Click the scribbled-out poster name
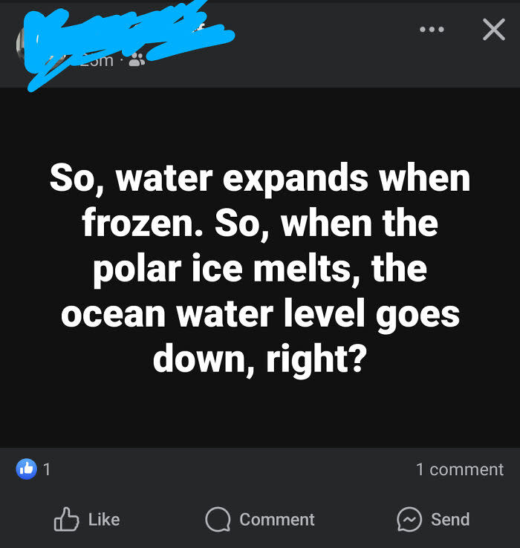Screen dimensions: 520x548 point(126,33)
